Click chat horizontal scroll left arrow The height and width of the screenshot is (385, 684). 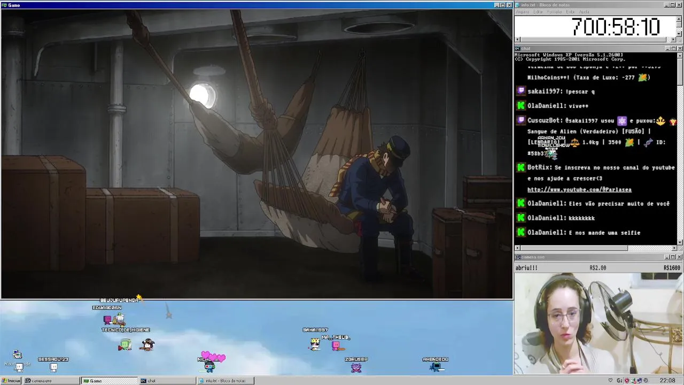(x=517, y=248)
